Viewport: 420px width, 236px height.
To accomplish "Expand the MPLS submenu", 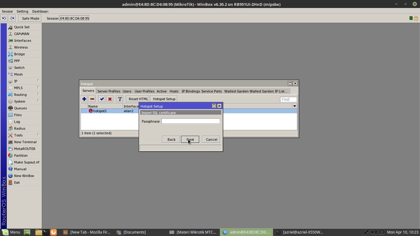I will (24, 88).
